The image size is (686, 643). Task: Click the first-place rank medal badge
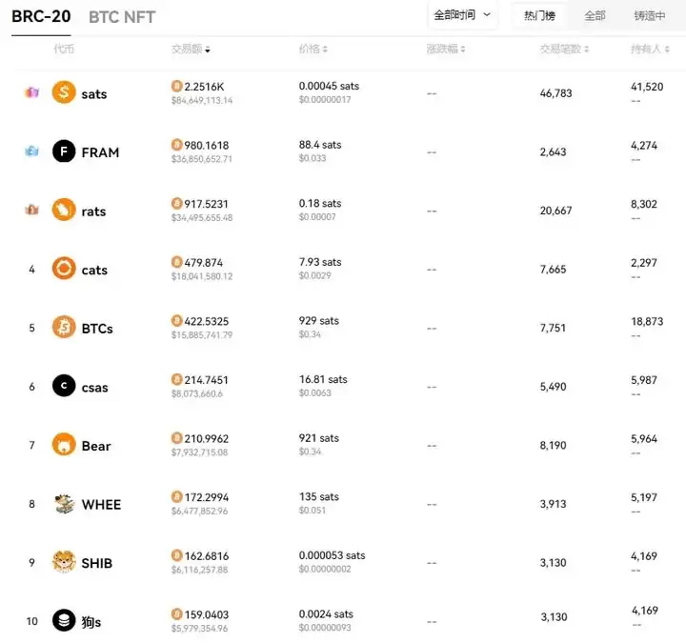(x=31, y=92)
